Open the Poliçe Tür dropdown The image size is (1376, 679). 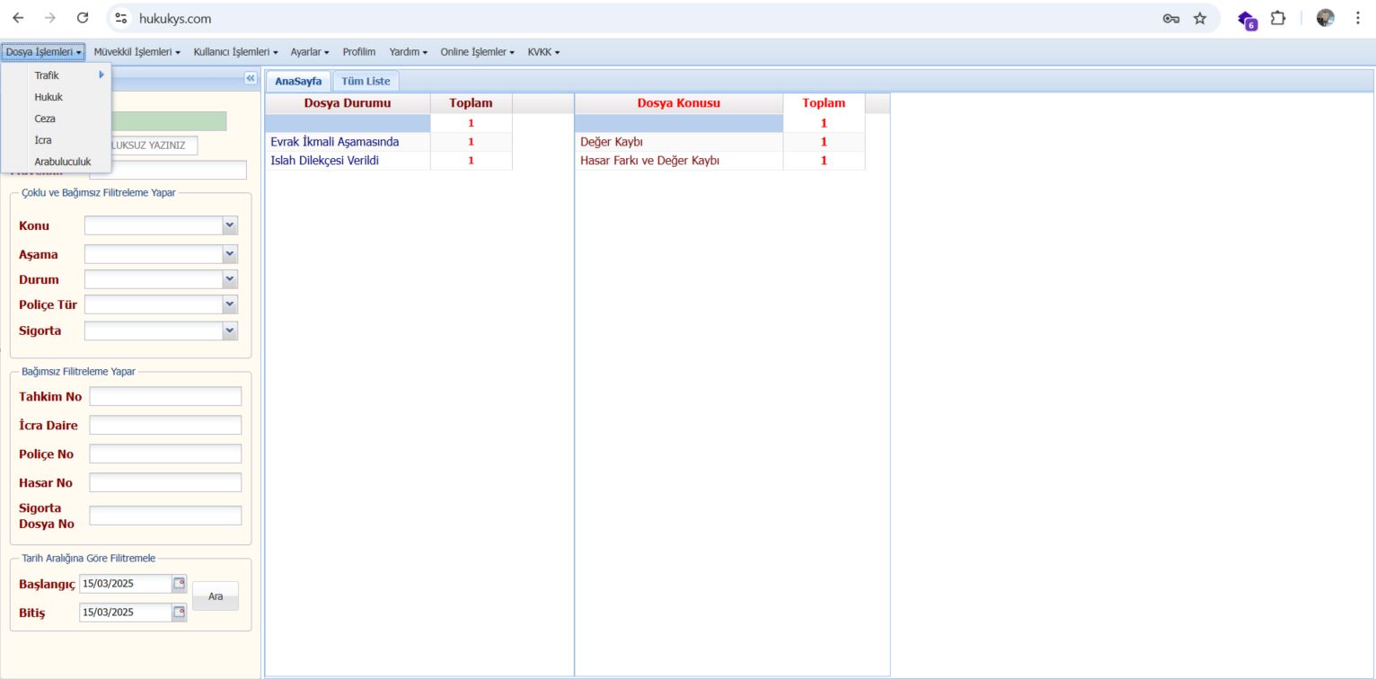click(230, 304)
